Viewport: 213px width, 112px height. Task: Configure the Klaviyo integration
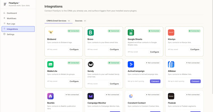(195, 49)
